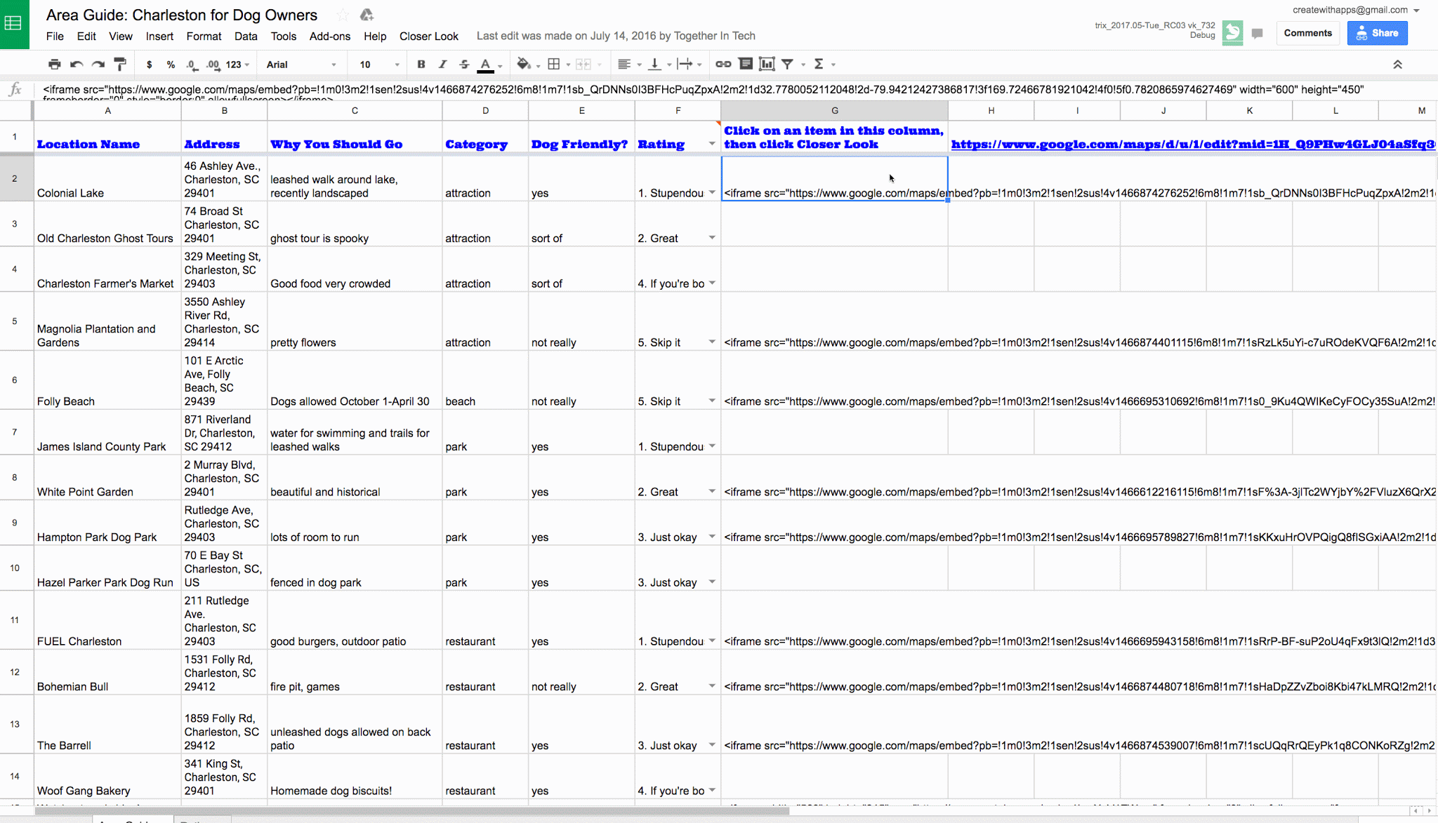Open text wrapping options
This screenshot has width=1438, height=823.
coord(689,65)
